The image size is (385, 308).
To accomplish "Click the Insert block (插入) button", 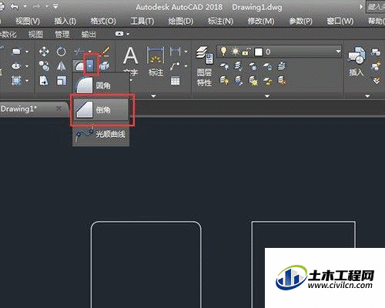I will (x=357, y=62).
